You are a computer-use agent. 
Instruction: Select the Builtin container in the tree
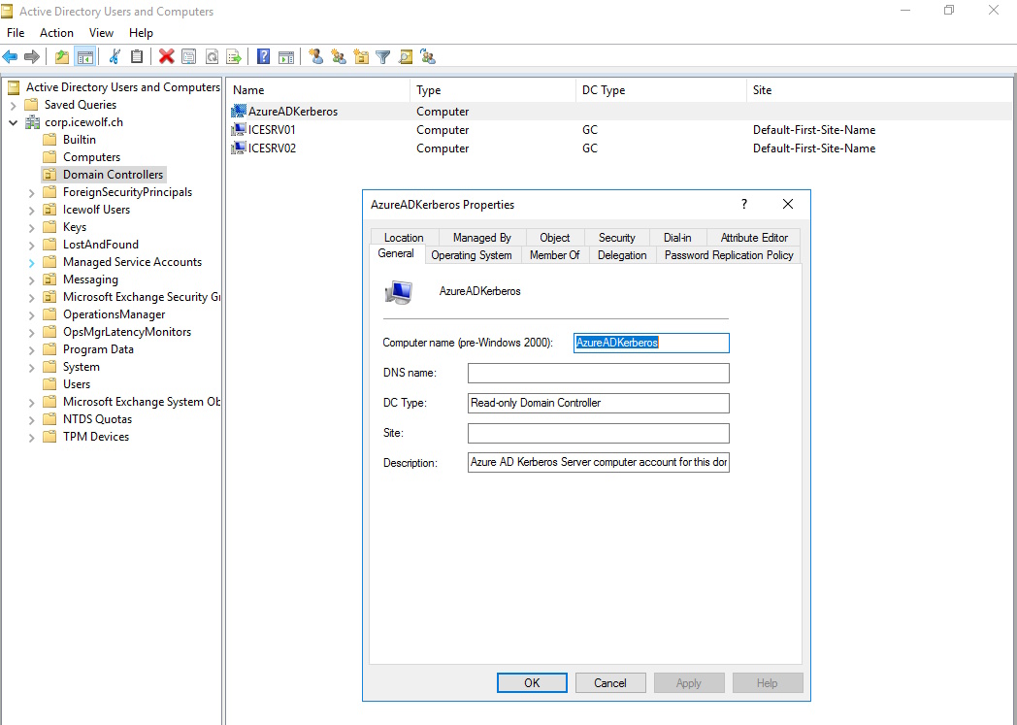(x=70, y=140)
